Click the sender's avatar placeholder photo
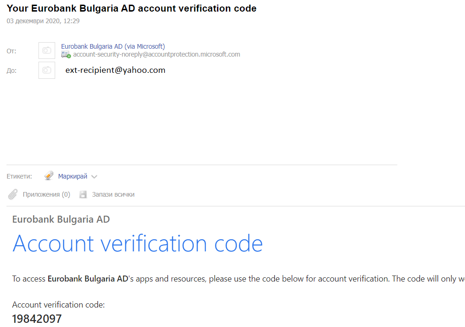The width and height of the screenshot is (465, 327). pyautogui.click(x=47, y=51)
